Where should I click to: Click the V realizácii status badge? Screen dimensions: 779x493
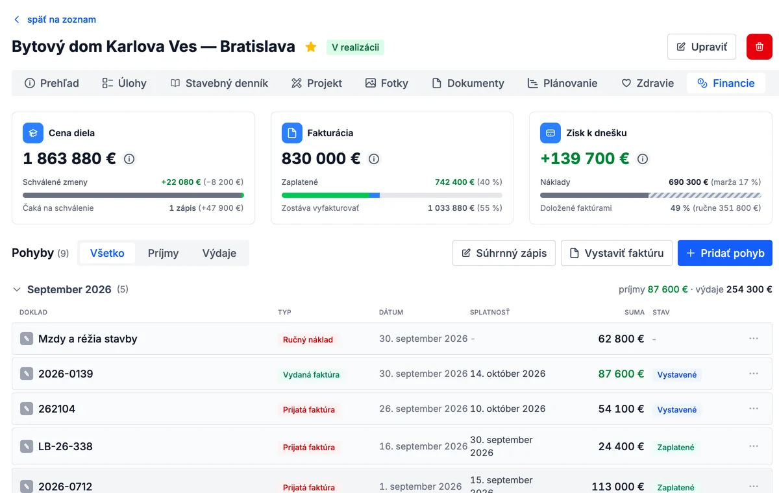[355, 47]
